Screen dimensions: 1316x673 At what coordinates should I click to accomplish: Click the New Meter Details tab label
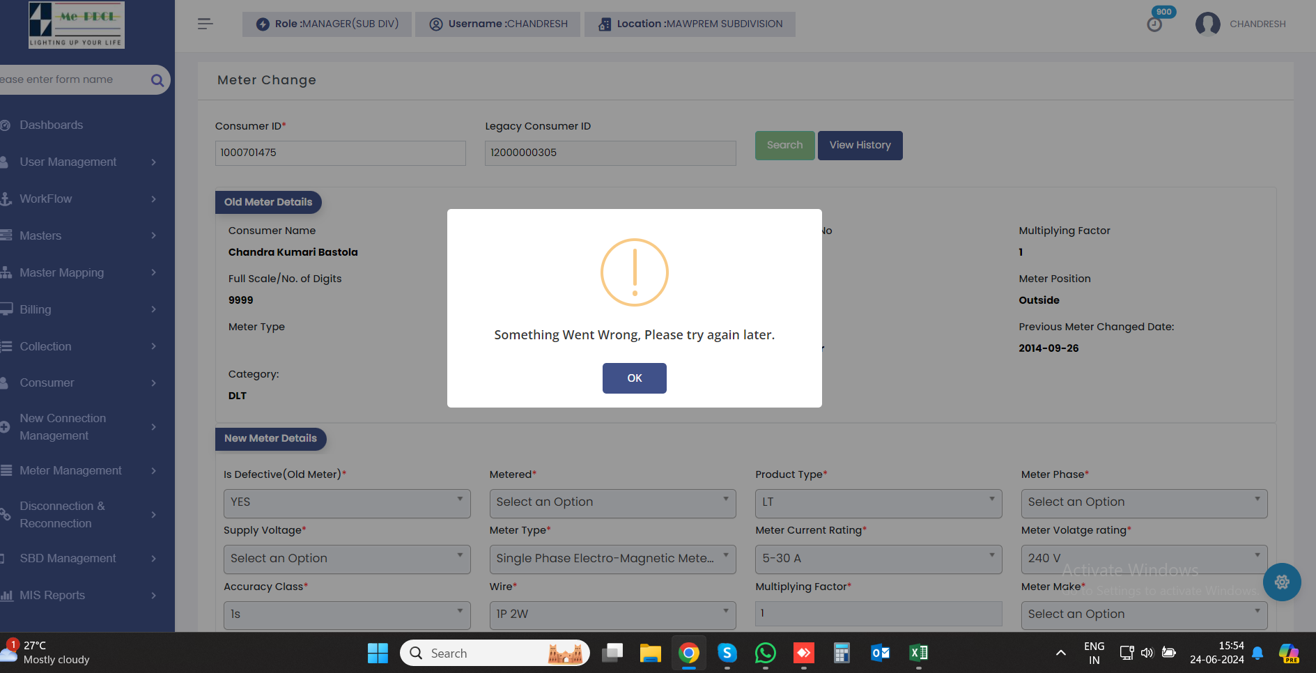click(x=270, y=438)
